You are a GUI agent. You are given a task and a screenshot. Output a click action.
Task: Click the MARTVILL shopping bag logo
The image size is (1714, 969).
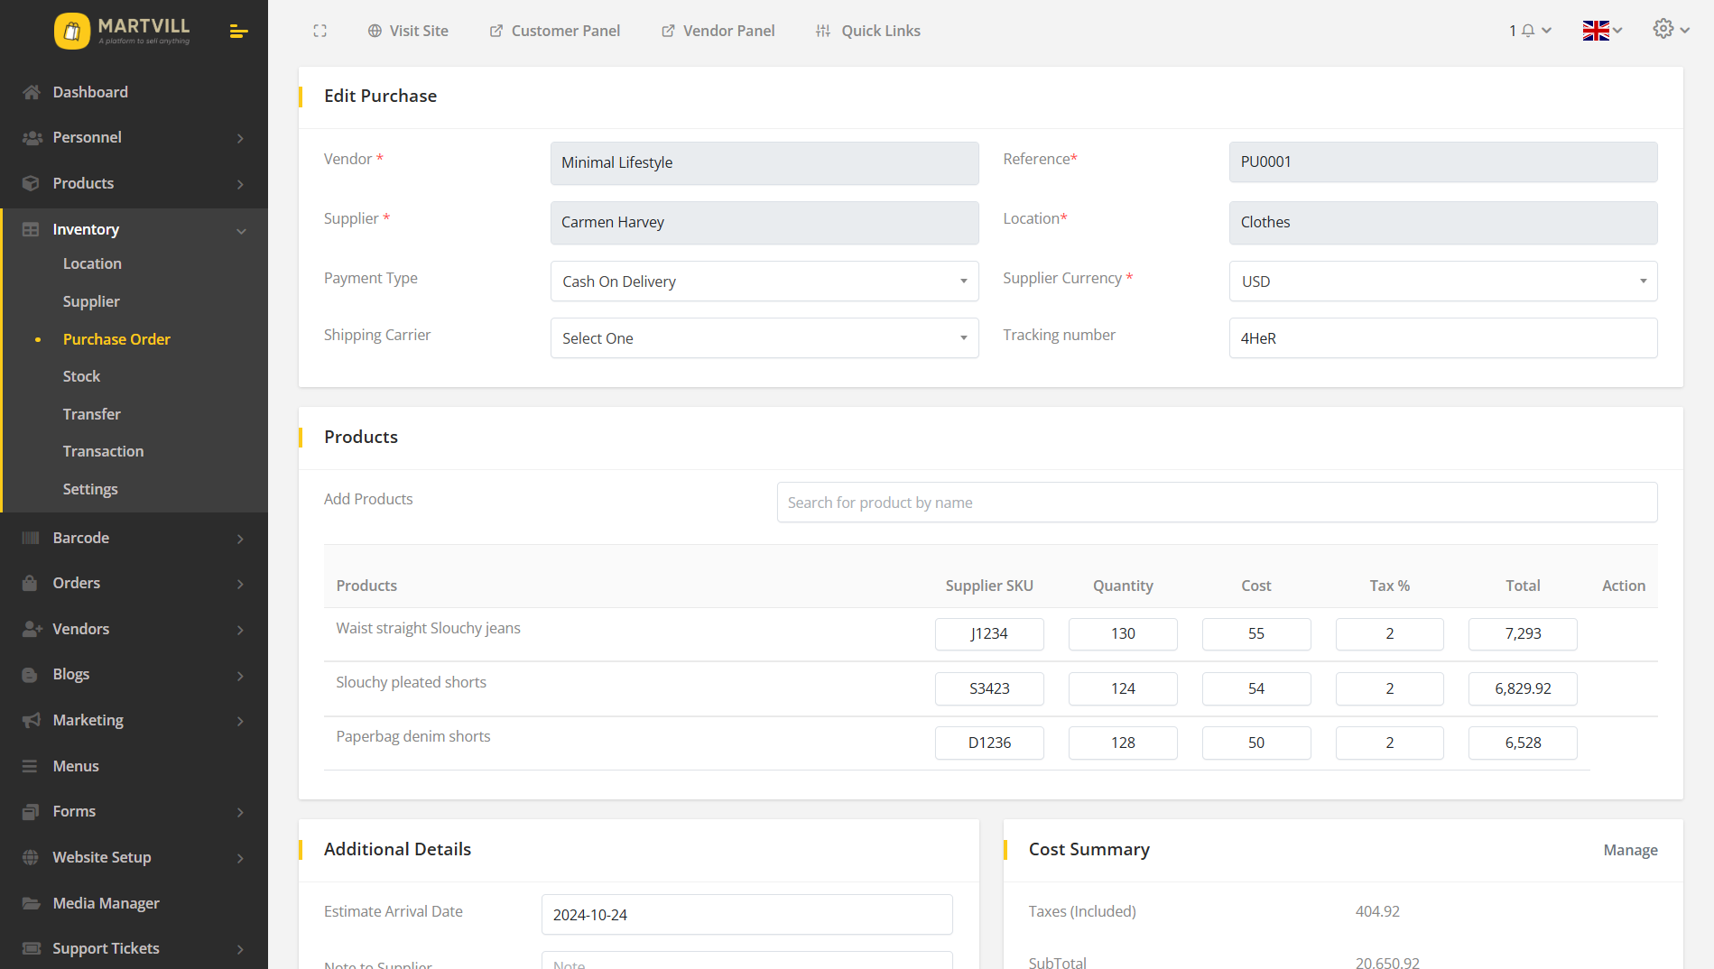point(72,32)
